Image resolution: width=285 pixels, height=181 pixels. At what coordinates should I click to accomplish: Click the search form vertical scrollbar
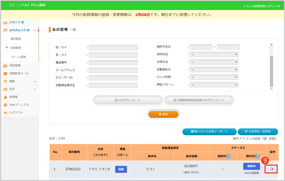(x=271, y=71)
